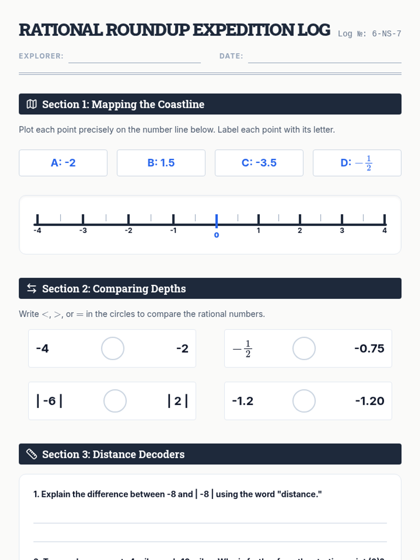Select point card D: negative one half
The height and width of the screenshot is (560, 420).
tap(357, 163)
